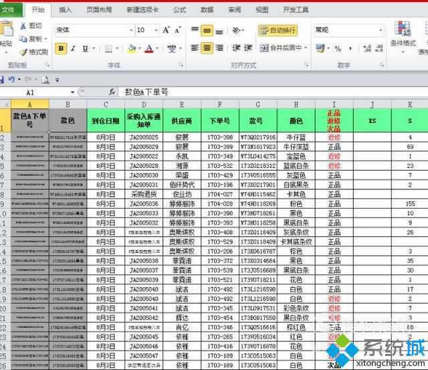Click the Copy (复制) icon
This screenshot has height=370, width=428.
click(23, 39)
